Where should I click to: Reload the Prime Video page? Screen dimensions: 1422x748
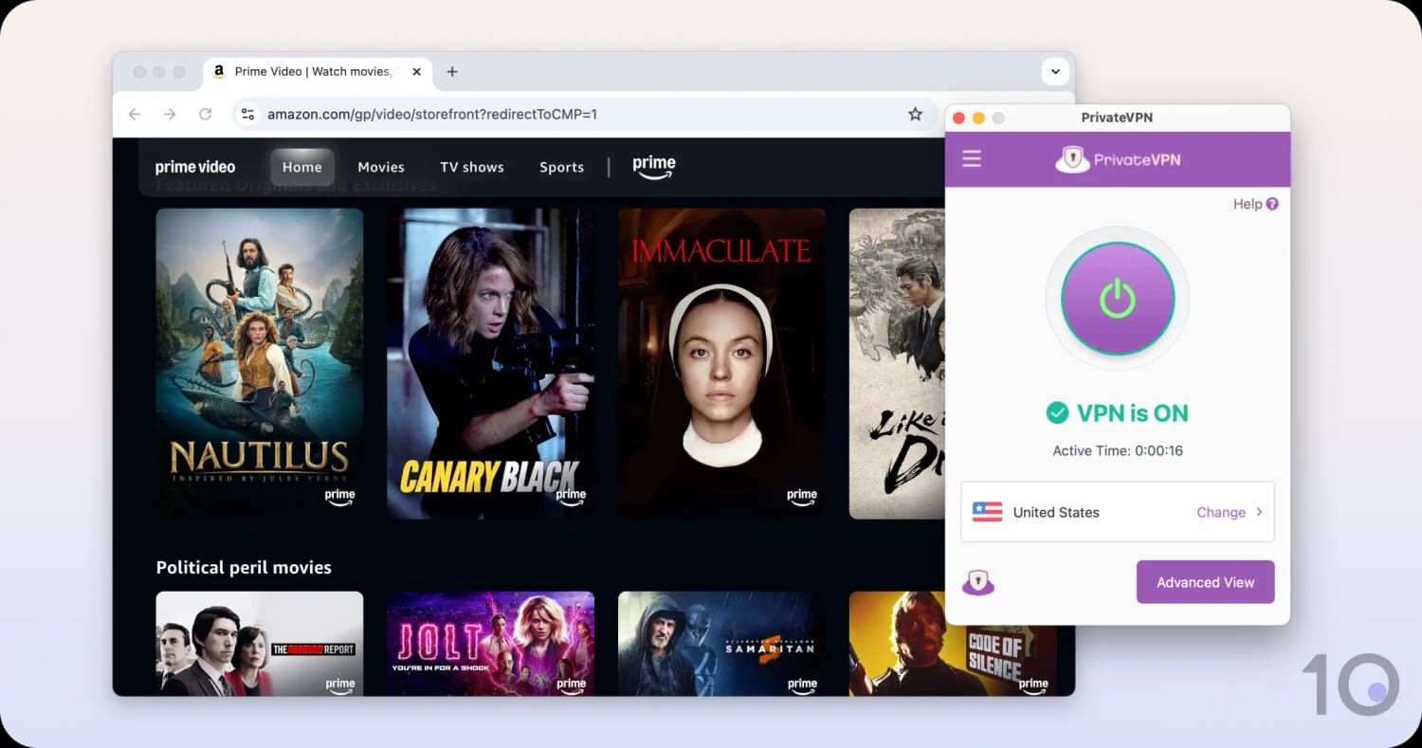[205, 114]
